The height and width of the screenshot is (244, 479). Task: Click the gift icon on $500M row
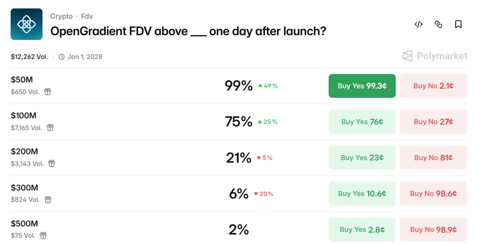(43, 235)
